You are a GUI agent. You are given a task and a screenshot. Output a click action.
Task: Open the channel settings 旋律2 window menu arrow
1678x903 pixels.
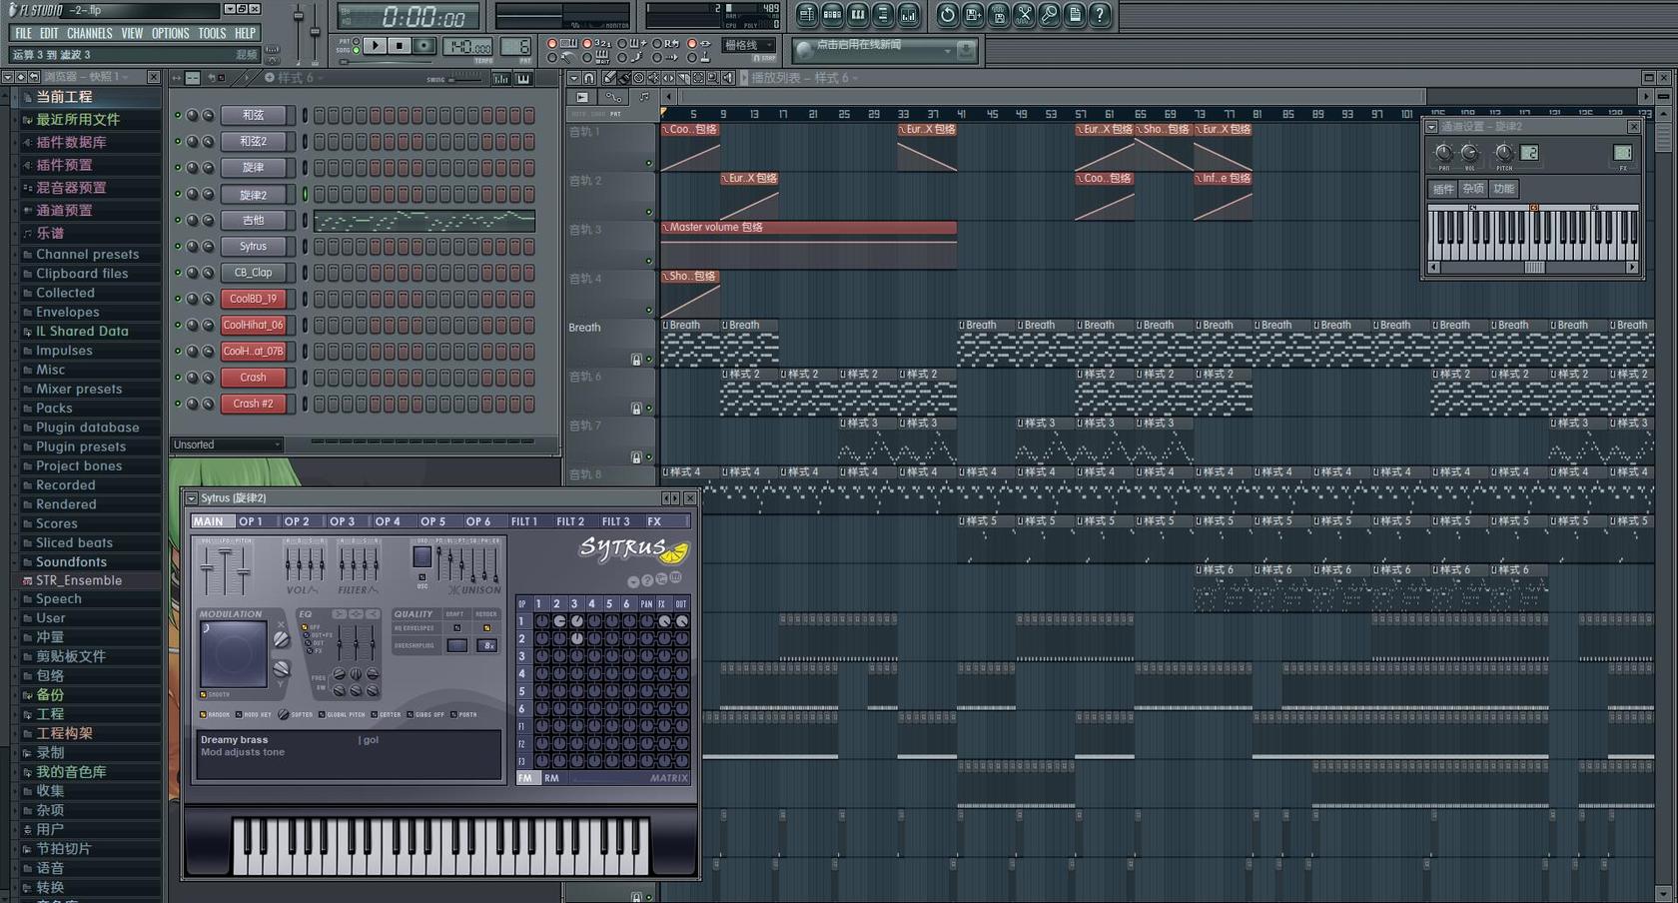[x=1431, y=127]
